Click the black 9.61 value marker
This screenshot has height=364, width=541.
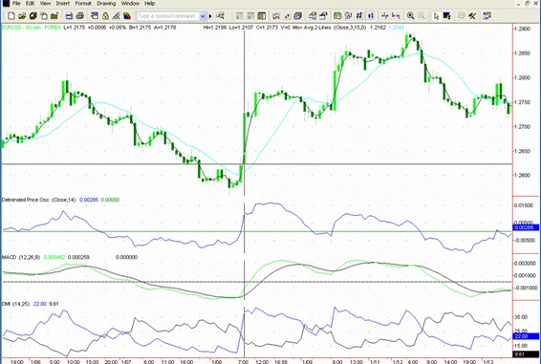click(526, 354)
